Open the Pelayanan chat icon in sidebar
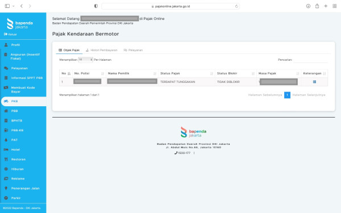The image size is (341, 213). tap(6, 68)
